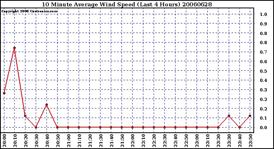Pick the data point at 23:30
The image size is (274, 149).
pos(229,116)
